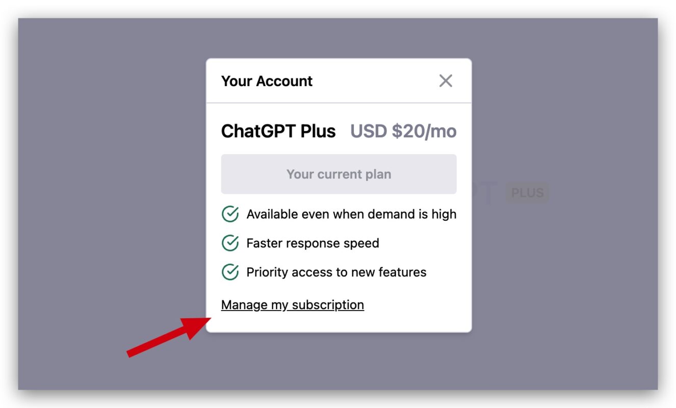Select the Your Account dialog title
This screenshot has height=408, width=676.
267,81
